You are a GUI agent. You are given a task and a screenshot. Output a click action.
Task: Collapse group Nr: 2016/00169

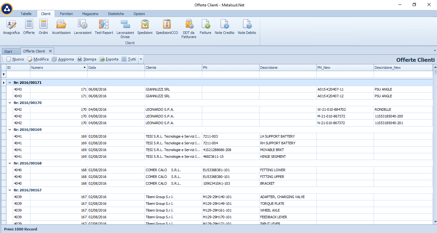pos(10,130)
